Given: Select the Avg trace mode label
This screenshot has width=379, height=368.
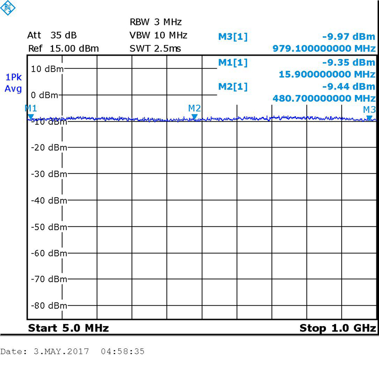Looking at the screenshot, I should tap(13, 89).
